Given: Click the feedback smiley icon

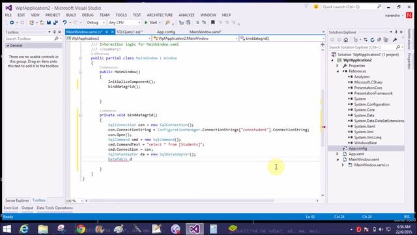Looking at the screenshot, I should point(316,7).
